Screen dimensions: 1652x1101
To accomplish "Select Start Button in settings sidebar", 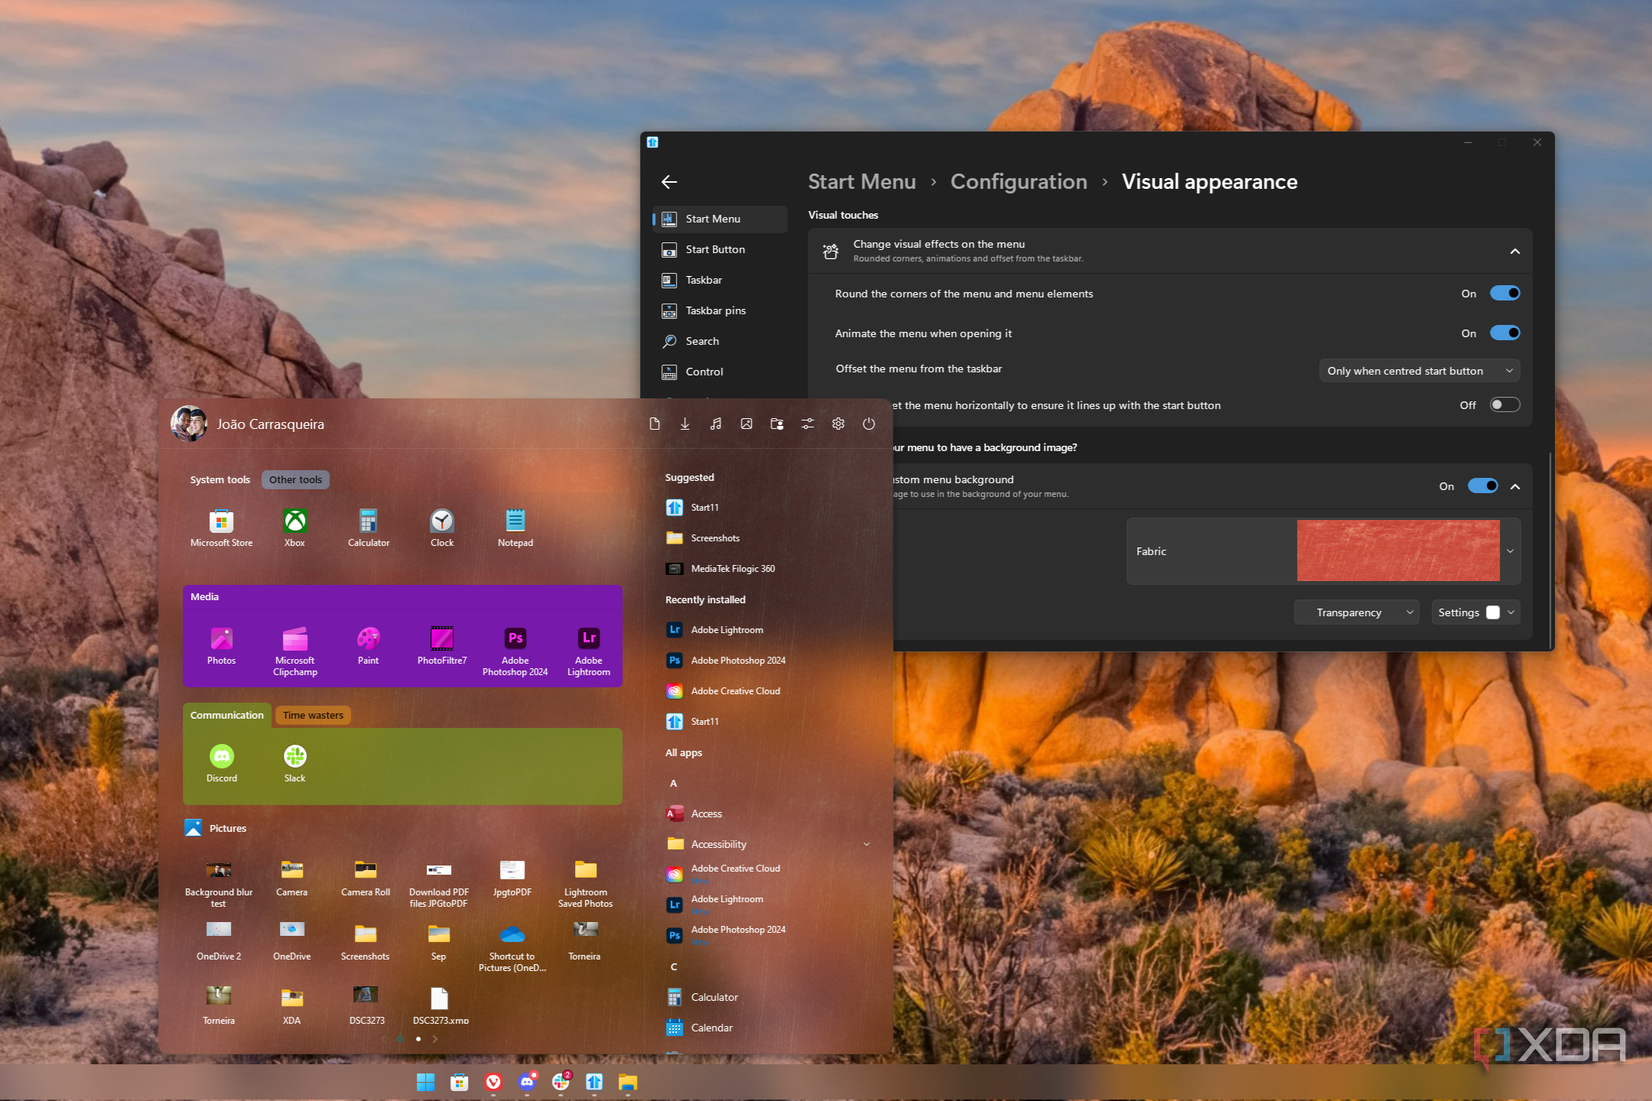I will (x=720, y=249).
